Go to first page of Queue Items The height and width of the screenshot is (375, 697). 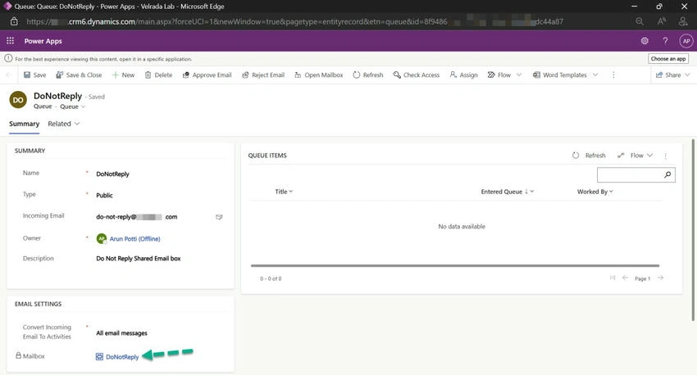[x=613, y=278]
